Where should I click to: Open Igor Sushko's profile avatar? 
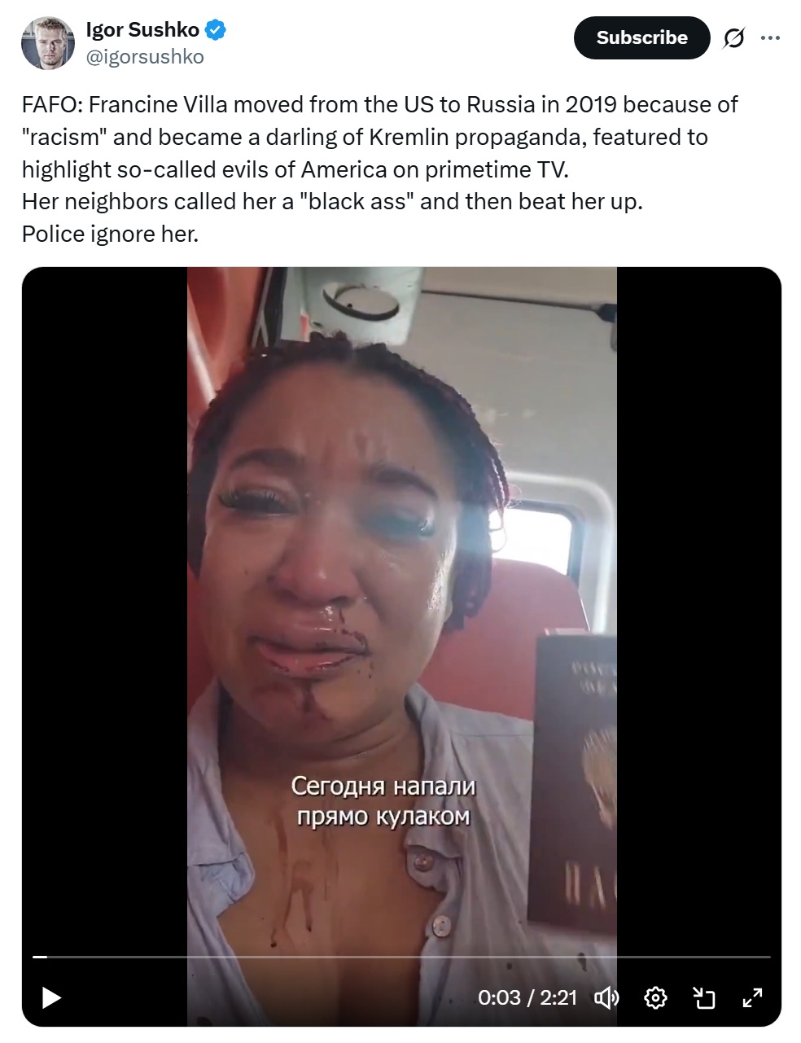pyautogui.click(x=47, y=43)
